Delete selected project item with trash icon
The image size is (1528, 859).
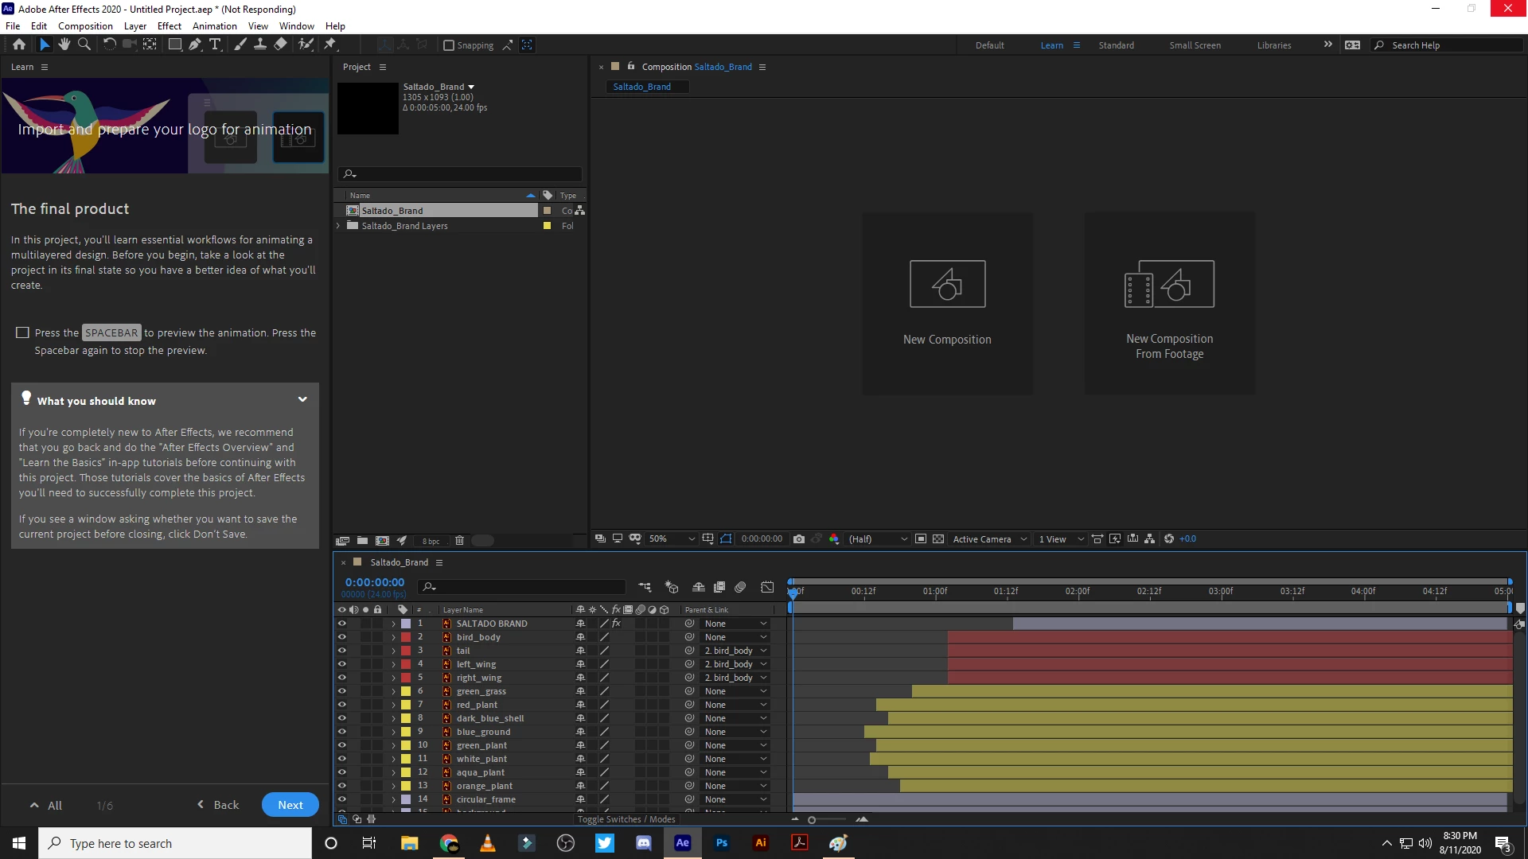click(x=459, y=541)
